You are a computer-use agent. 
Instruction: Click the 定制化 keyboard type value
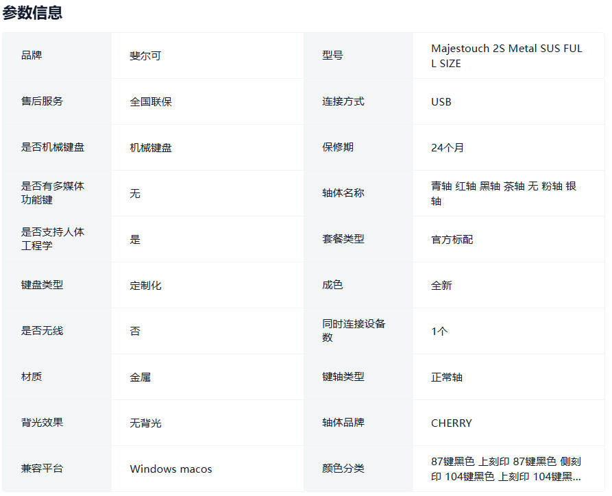click(x=145, y=285)
